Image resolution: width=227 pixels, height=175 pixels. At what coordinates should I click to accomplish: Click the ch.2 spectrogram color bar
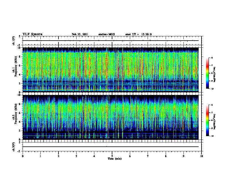point(207,120)
